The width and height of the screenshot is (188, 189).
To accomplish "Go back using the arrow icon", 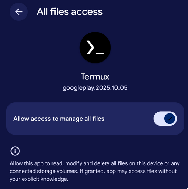I will tap(19, 12).
